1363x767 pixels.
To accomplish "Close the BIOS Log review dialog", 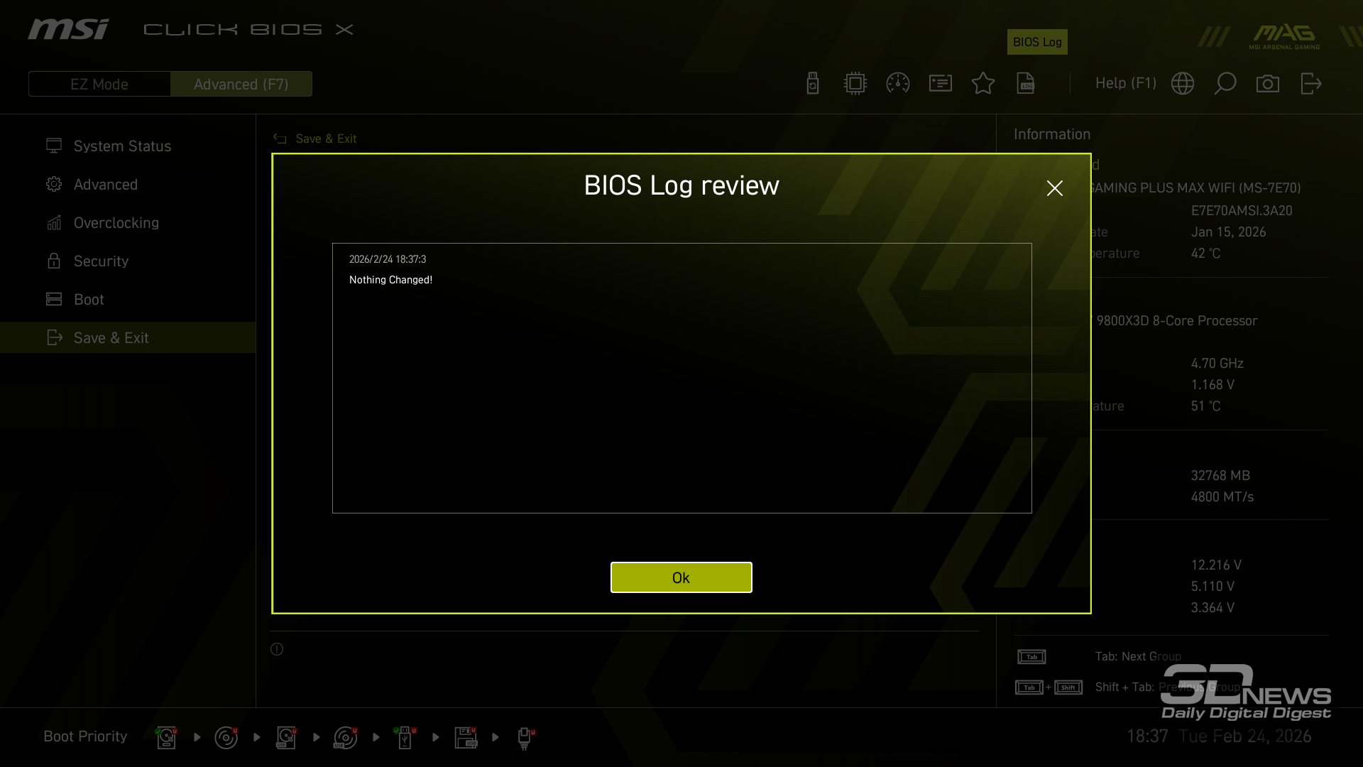I will point(1054,188).
